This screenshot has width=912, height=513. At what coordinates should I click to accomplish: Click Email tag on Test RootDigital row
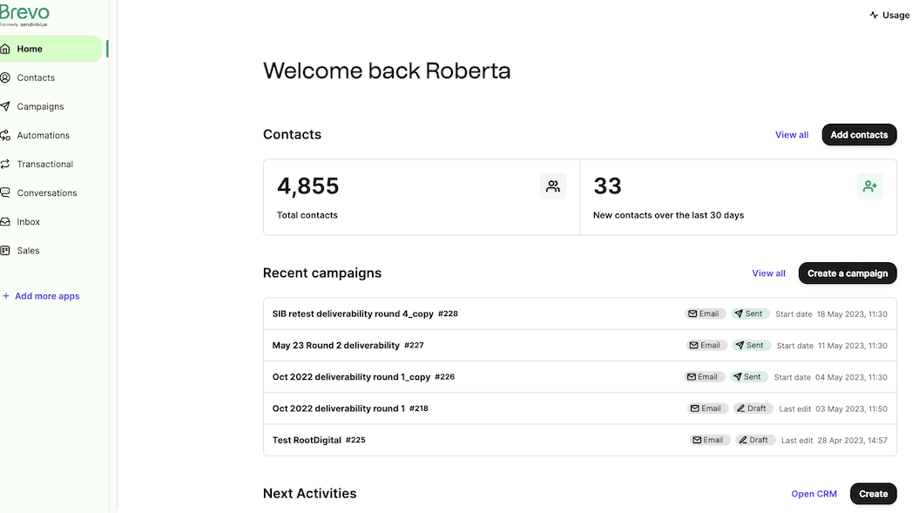[709, 440]
